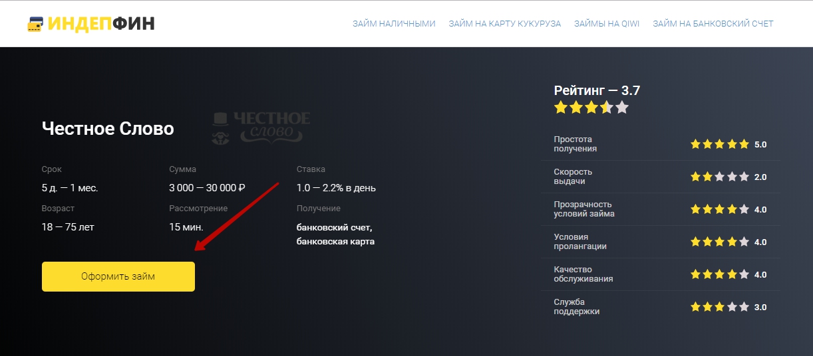Click the review time 15 мин.
The width and height of the screenshot is (813, 356).
point(186,227)
